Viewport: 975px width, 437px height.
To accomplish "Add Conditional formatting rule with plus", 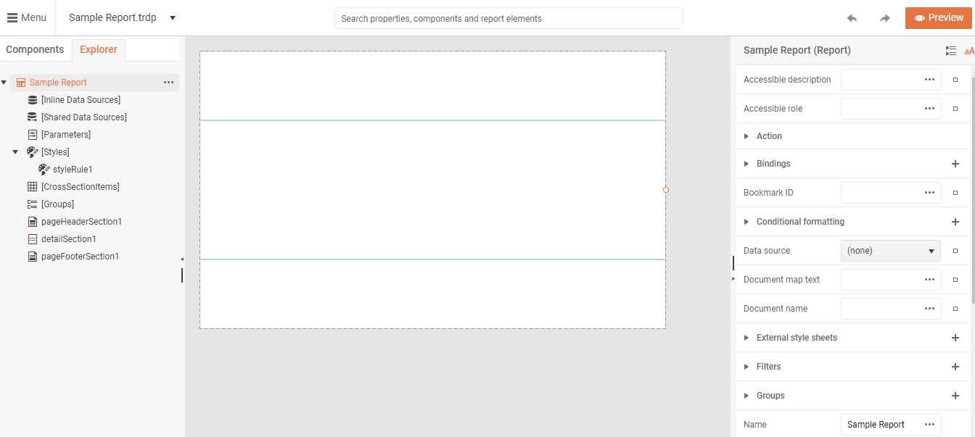I will pos(955,222).
